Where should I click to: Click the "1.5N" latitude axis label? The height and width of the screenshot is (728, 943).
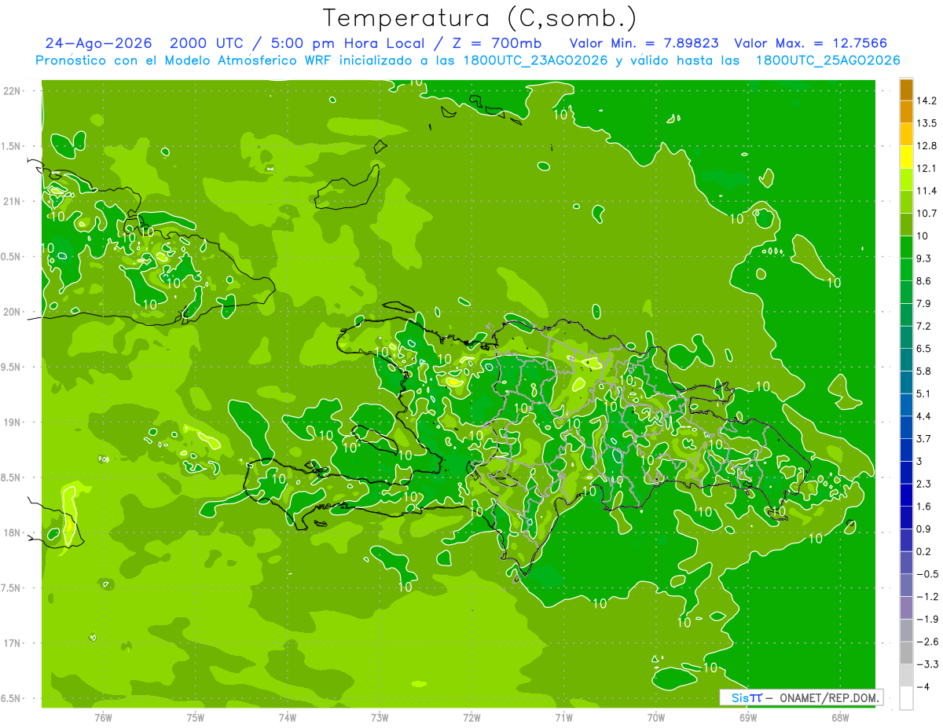[11, 146]
